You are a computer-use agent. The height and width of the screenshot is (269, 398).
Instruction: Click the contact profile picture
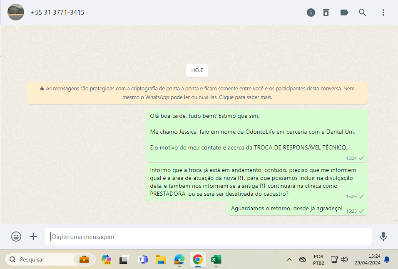[x=16, y=12]
